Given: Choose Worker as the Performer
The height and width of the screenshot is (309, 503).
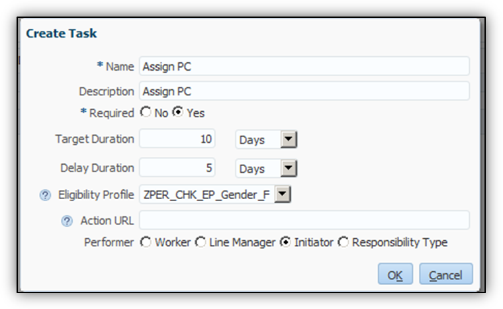Looking at the screenshot, I should click(146, 242).
